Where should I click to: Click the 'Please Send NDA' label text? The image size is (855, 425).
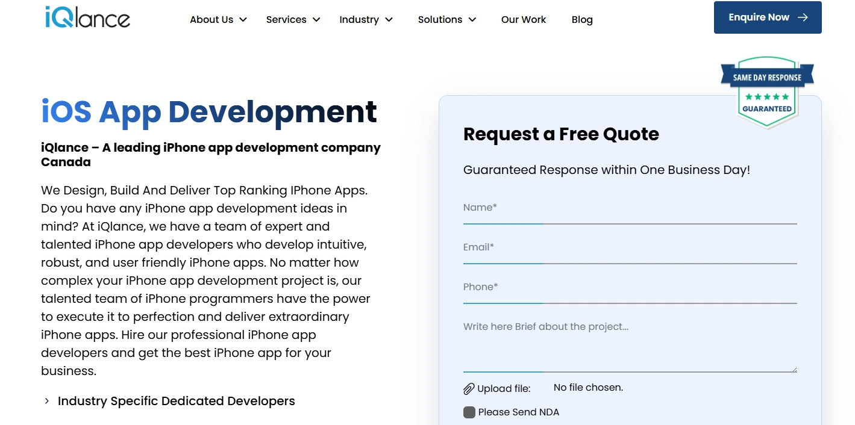[519, 412]
